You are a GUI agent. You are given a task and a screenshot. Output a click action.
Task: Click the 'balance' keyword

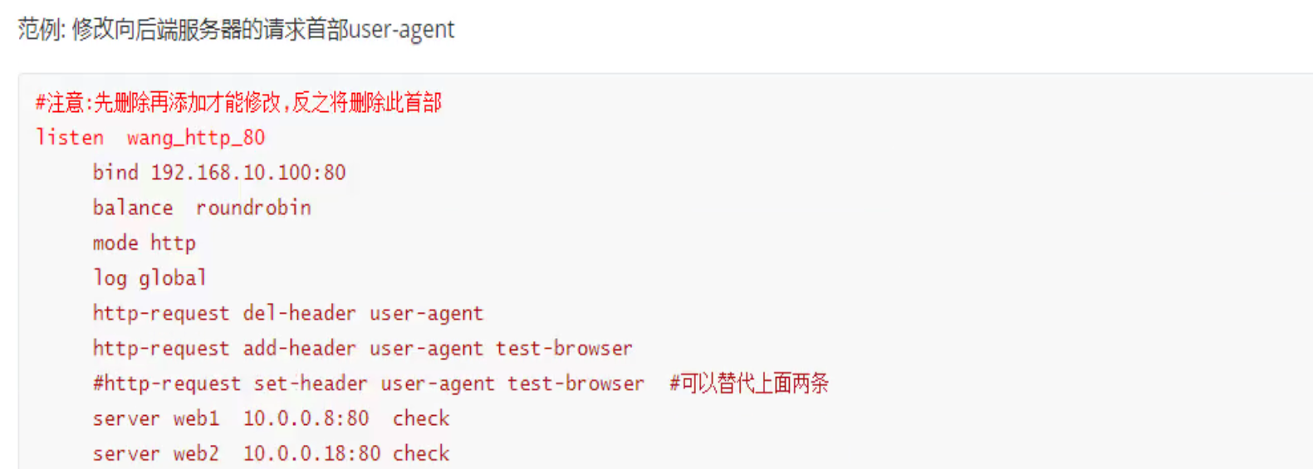133,208
